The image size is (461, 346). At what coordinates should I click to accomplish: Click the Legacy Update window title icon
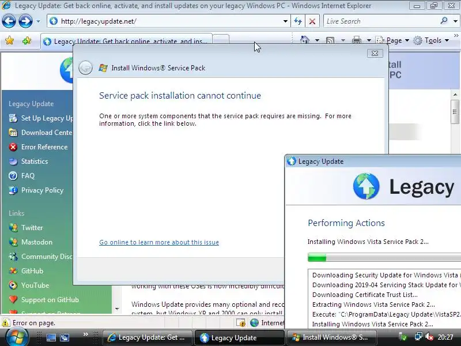292,161
